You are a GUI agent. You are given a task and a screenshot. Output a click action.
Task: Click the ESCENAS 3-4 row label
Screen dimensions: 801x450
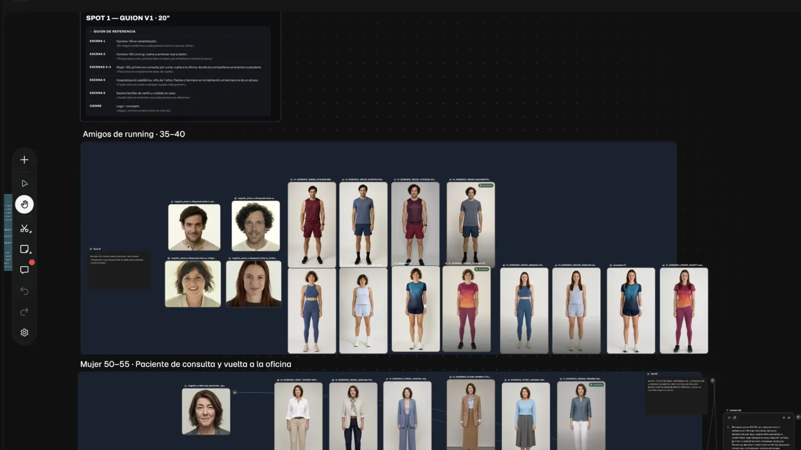pos(100,67)
